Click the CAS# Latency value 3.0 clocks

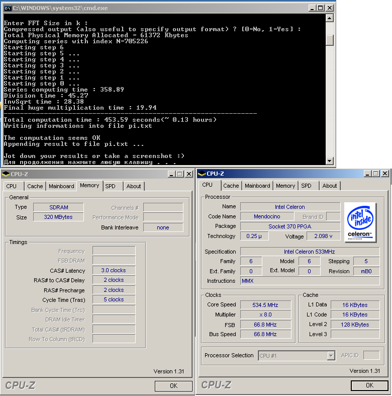click(114, 270)
